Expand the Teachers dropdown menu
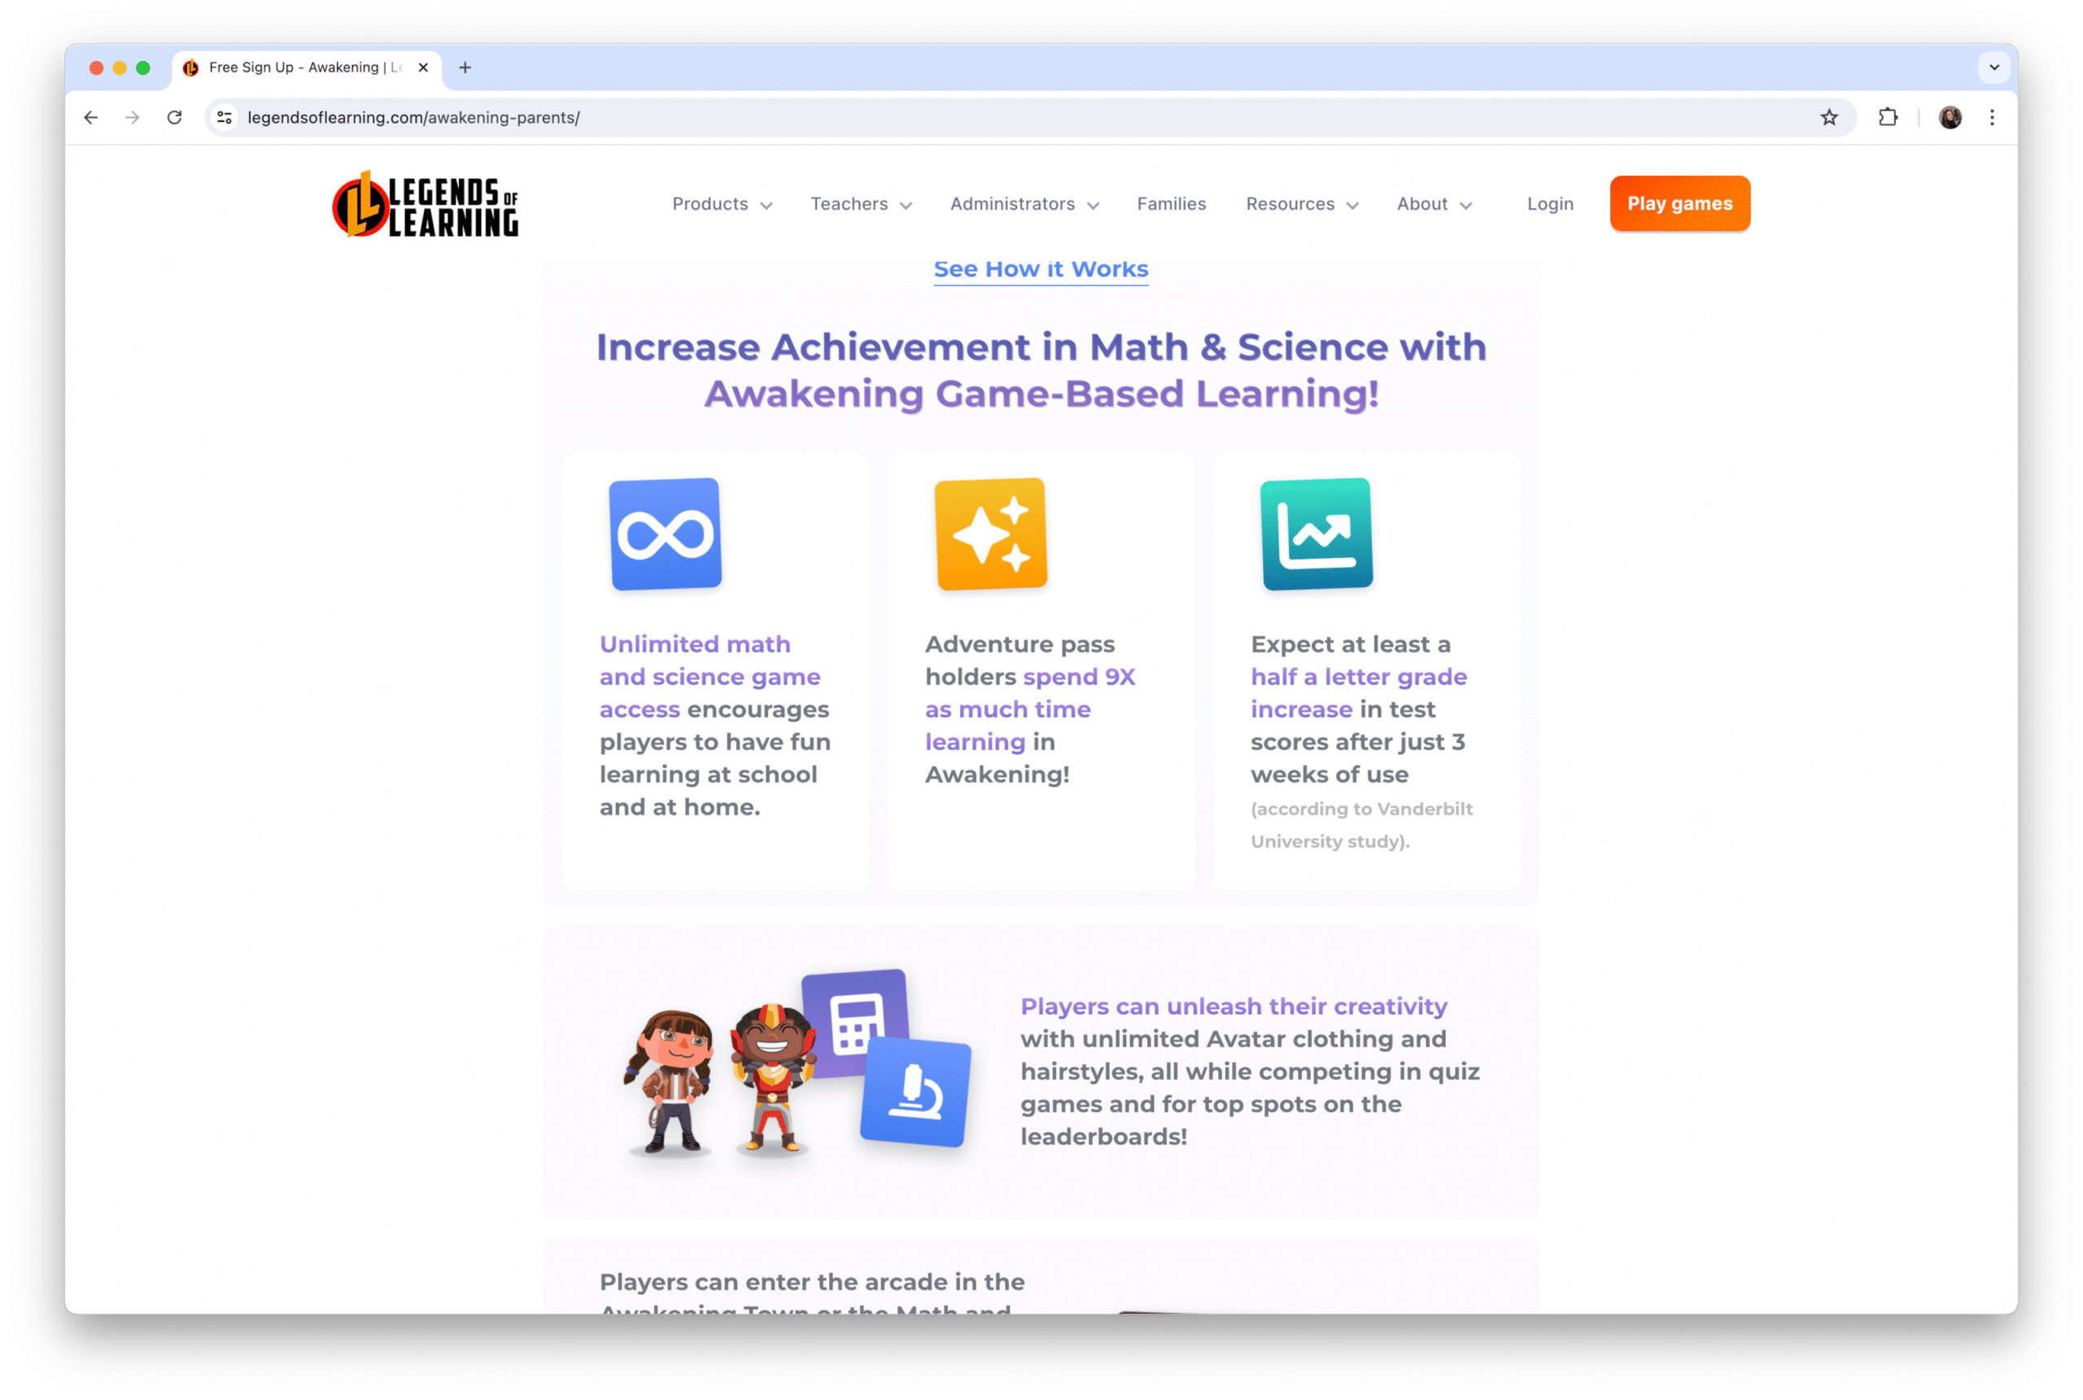 coord(861,203)
